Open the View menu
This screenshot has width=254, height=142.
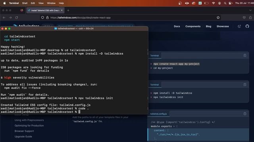[41, 3]
